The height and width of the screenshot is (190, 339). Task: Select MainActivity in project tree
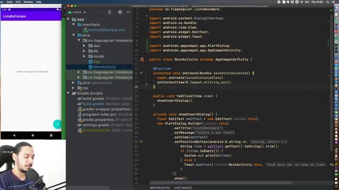tap(104, 67)
